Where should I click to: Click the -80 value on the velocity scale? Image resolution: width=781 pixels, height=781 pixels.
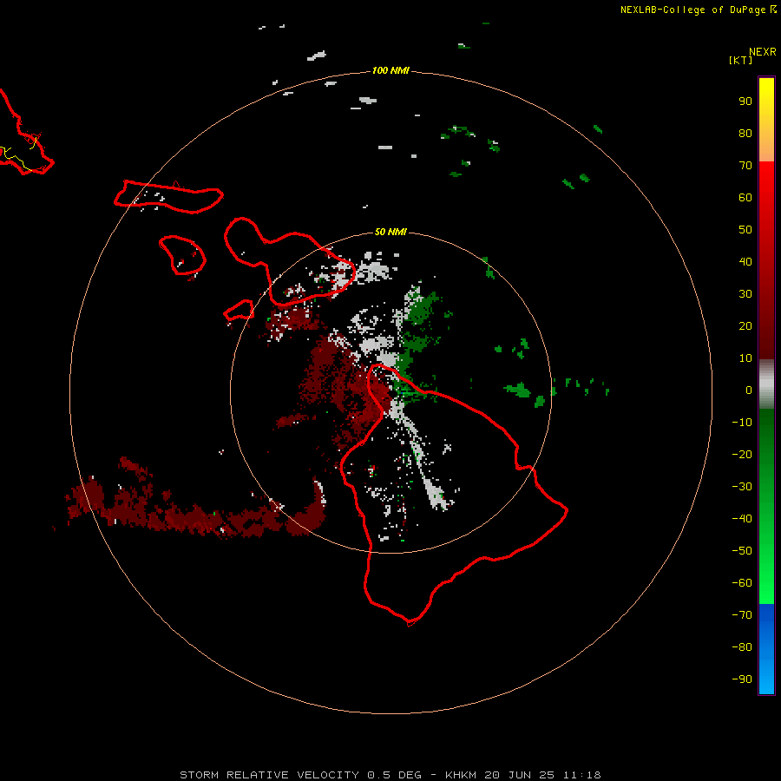click(742, 647)
